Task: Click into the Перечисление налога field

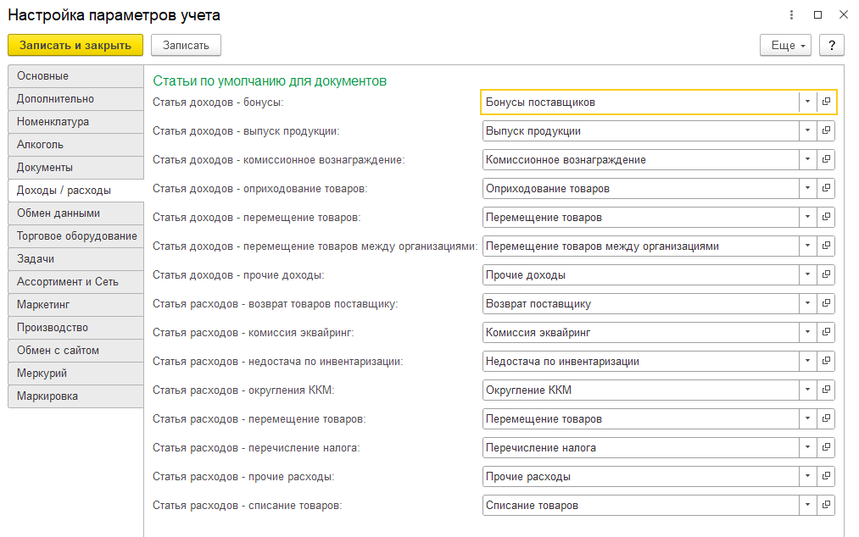Action: click(x=640, y=448)
